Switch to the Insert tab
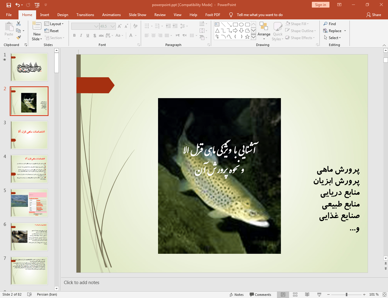The width and height of the screenshot is (388, 298). (x=45, y=15)
